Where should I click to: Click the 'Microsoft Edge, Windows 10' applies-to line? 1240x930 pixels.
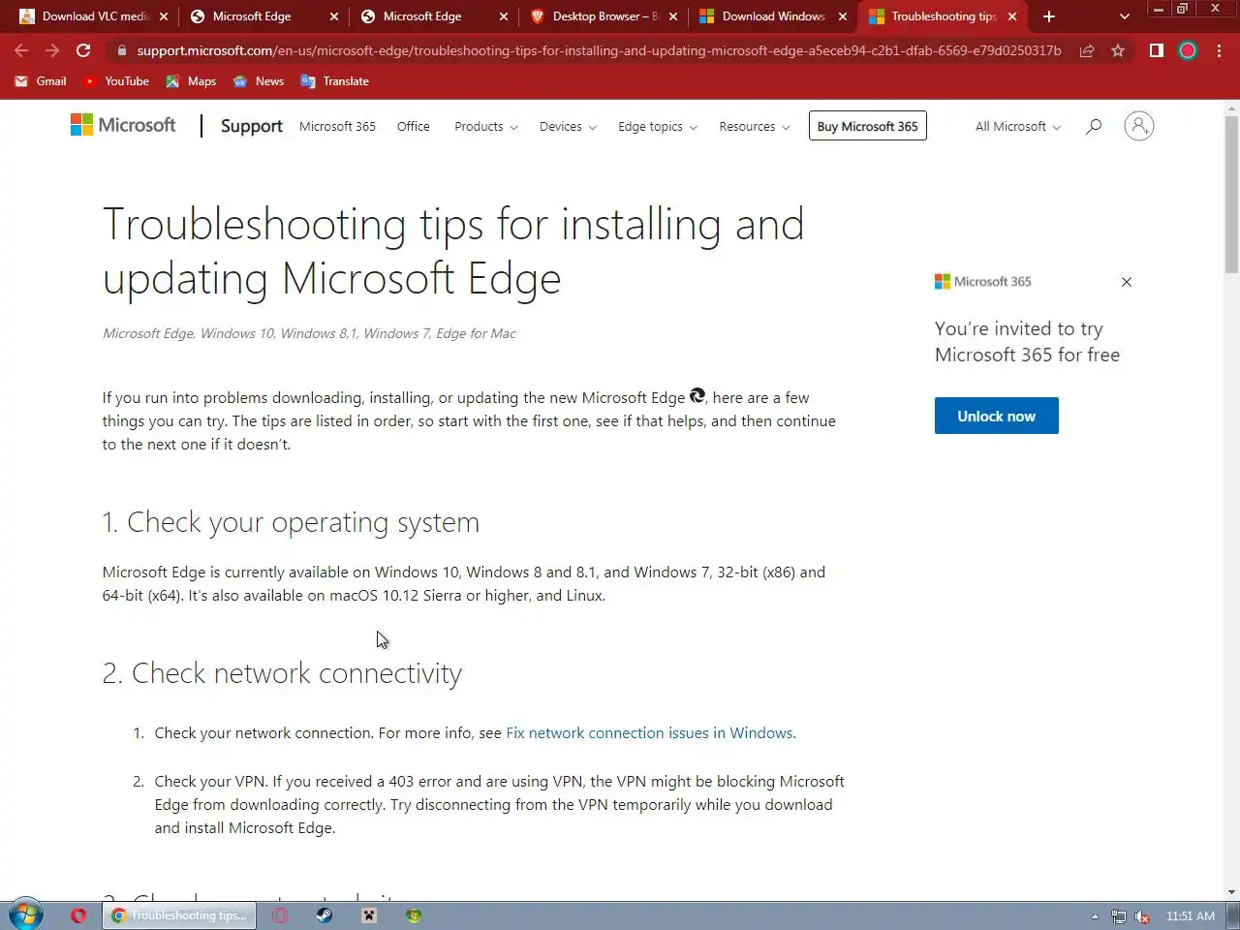coord(309,333)
